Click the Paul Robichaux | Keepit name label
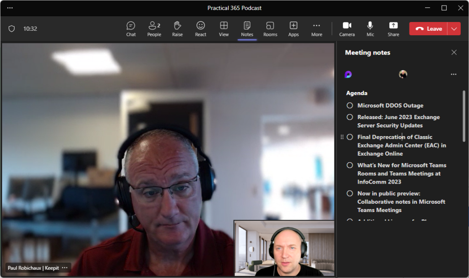This screenshot has height=278, width=469. coord(33,268)
